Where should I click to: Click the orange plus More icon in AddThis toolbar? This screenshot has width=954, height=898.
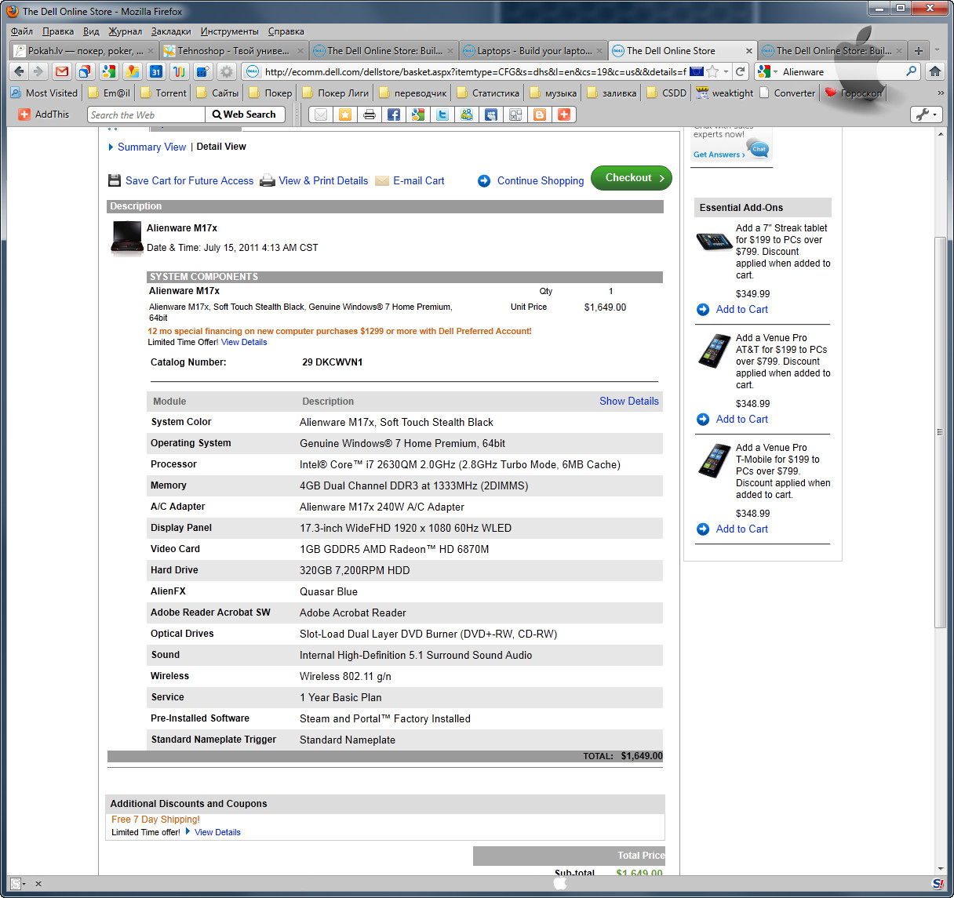pos(564,115)
